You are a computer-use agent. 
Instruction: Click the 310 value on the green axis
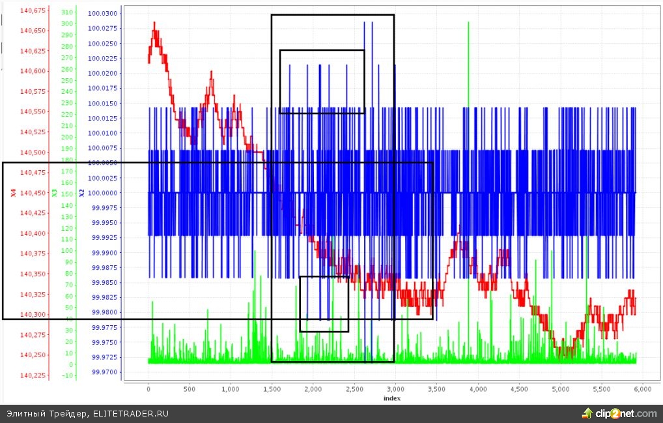(66, 12)
